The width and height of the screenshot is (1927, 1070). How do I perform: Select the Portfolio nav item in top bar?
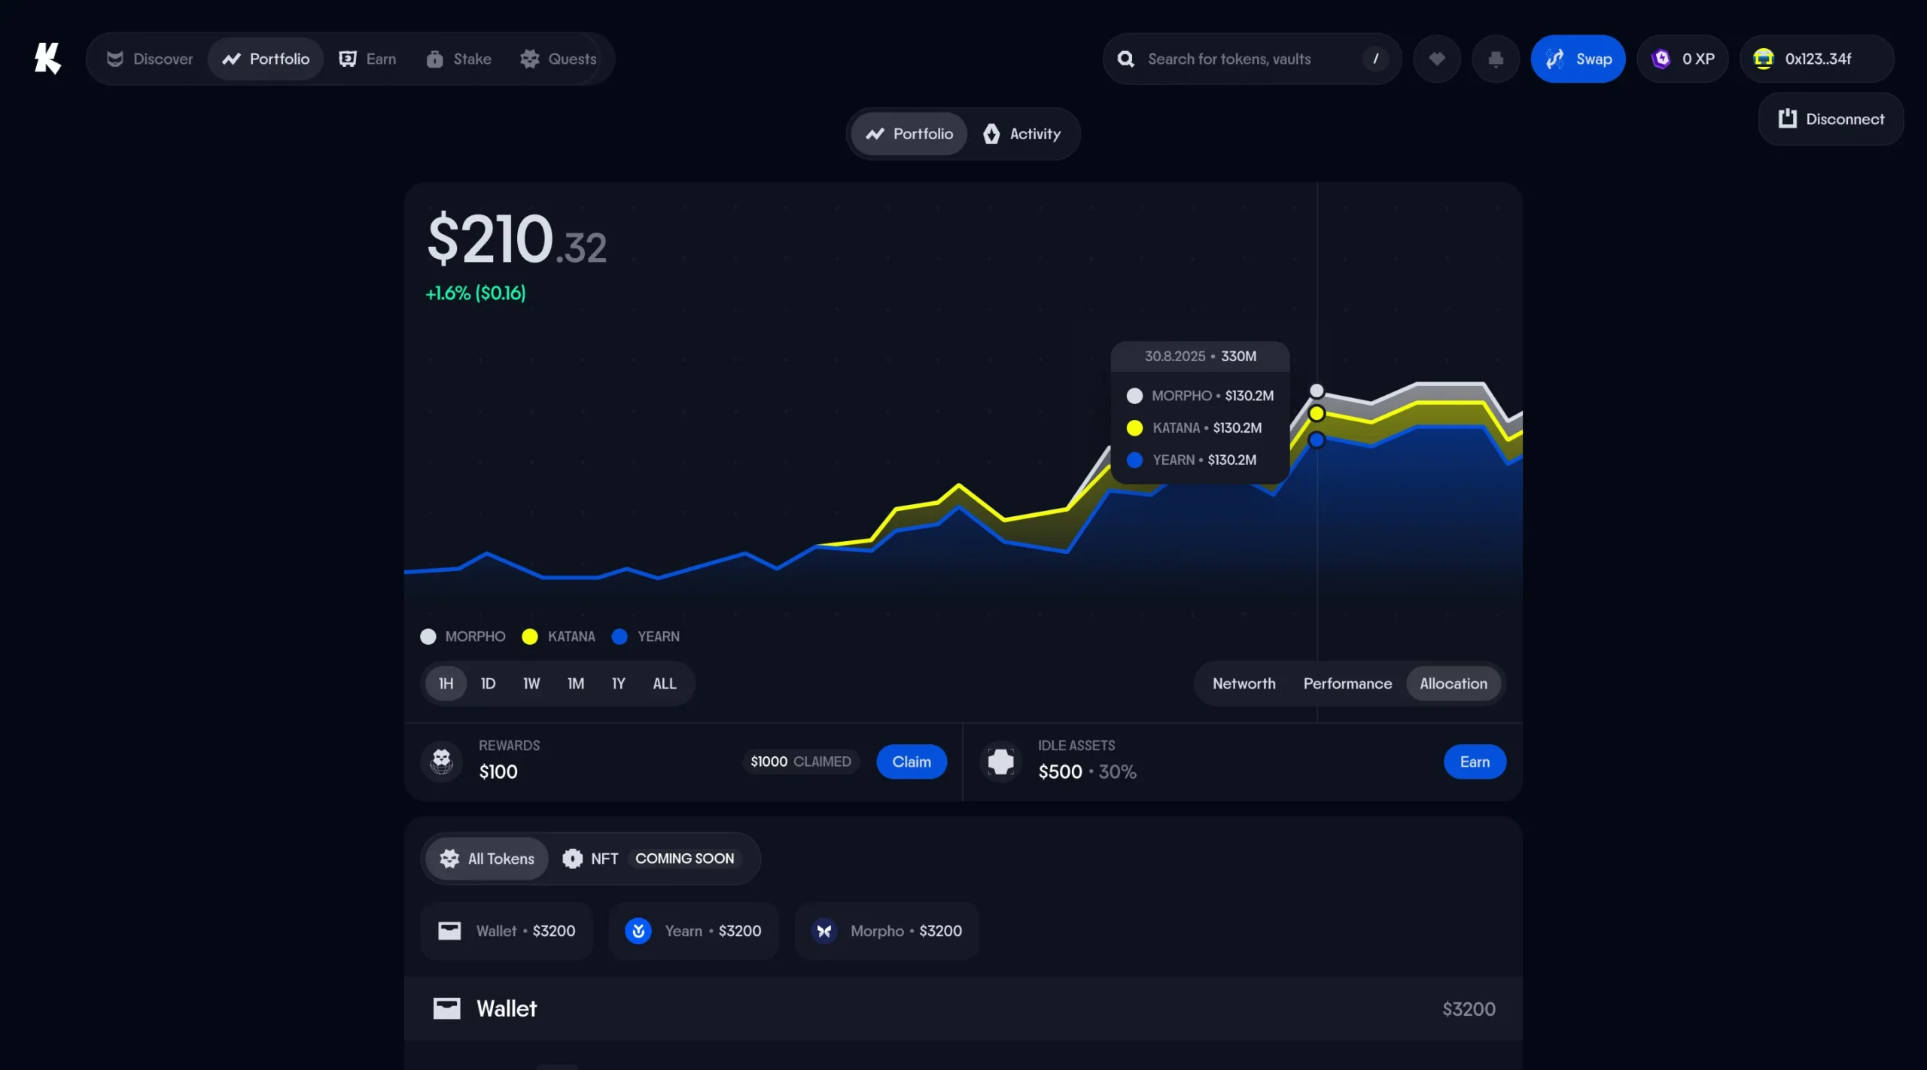pos(266,59)
